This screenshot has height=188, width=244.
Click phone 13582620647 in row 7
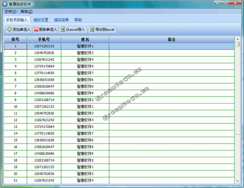pyautogui.click(x=44, y=86)
